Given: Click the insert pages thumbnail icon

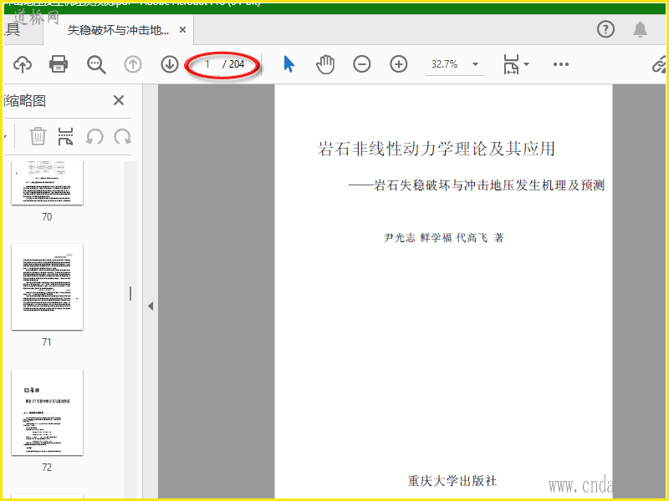Looking at the screenshot, I should click(x=65, y=136).
